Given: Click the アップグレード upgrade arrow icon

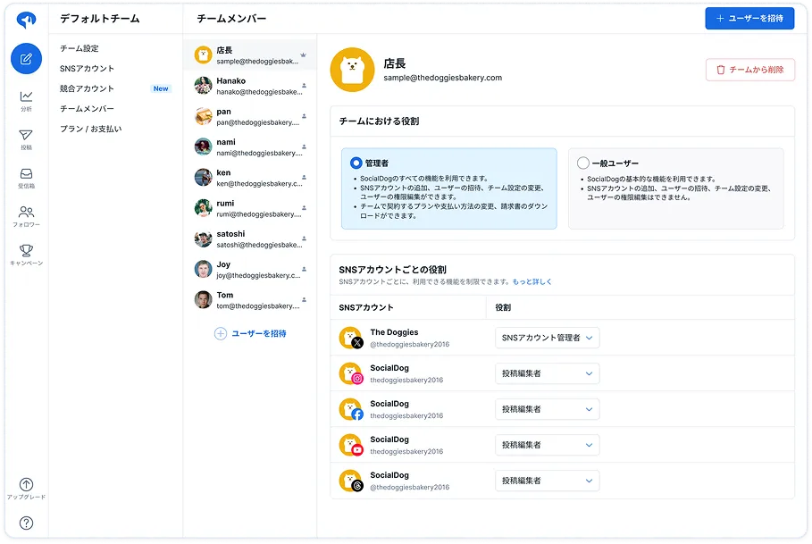Looking at the screenshot, I should [x=26, y=484].
